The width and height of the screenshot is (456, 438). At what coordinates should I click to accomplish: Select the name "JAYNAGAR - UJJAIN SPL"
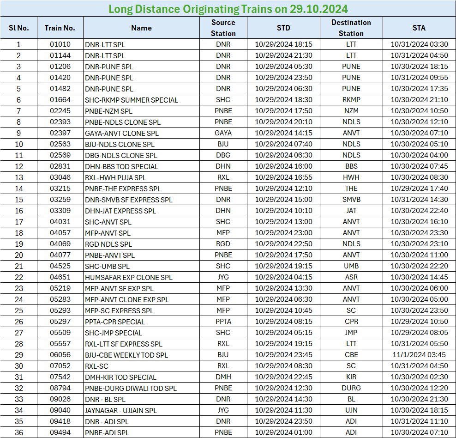pos(120,410)
